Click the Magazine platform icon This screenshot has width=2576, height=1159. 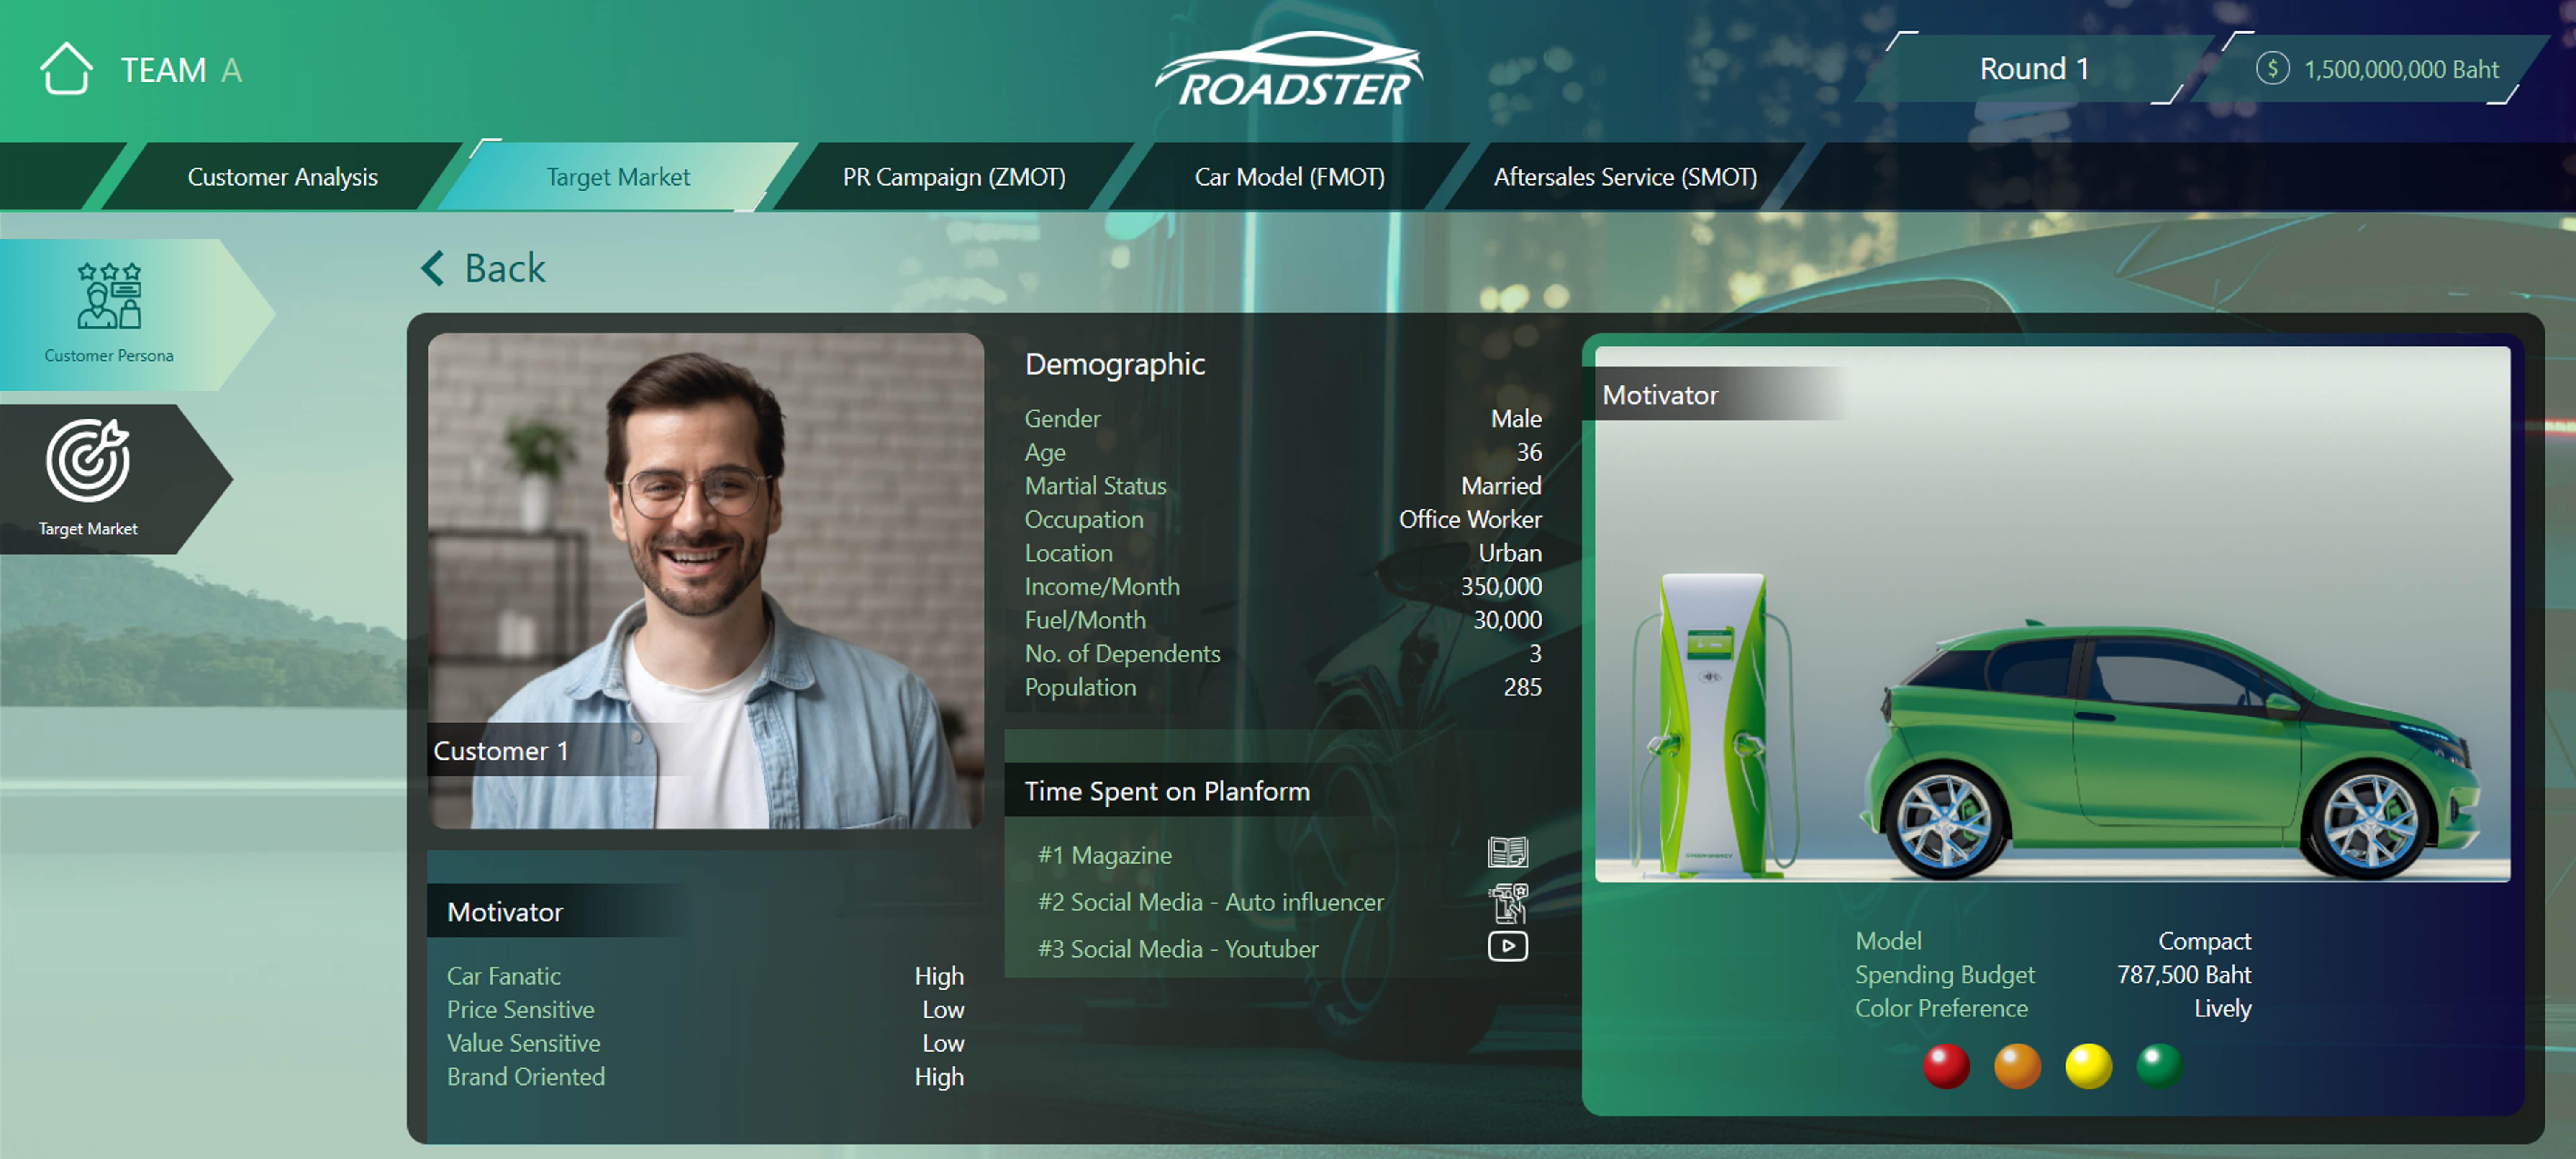[1507, 853]
